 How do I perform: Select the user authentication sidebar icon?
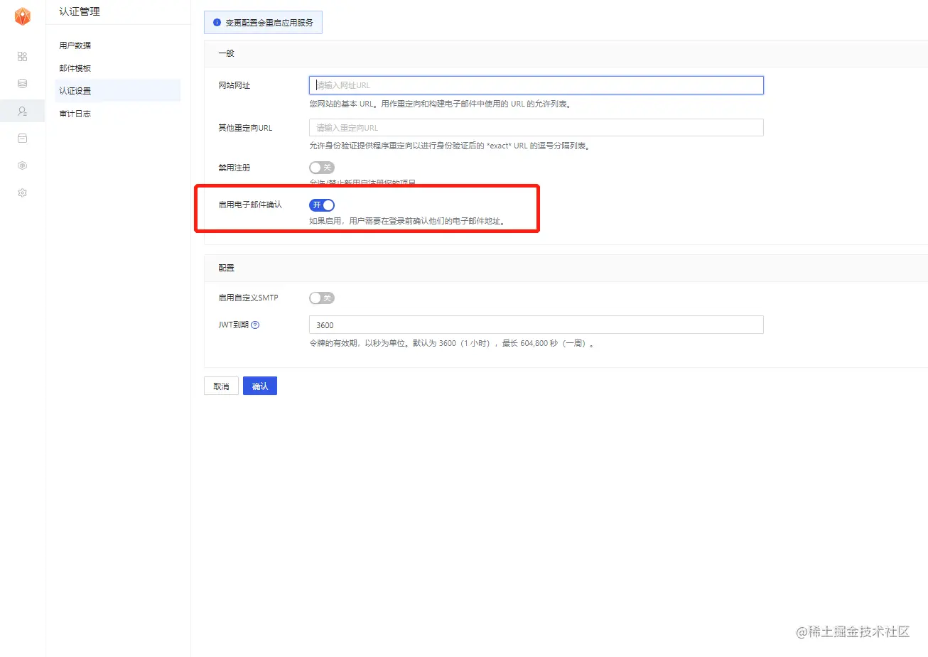click(x=22, y=111)
